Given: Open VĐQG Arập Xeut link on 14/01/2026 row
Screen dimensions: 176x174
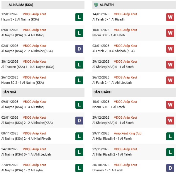Looking at the screenshot, I should click(x=125, y=14).
